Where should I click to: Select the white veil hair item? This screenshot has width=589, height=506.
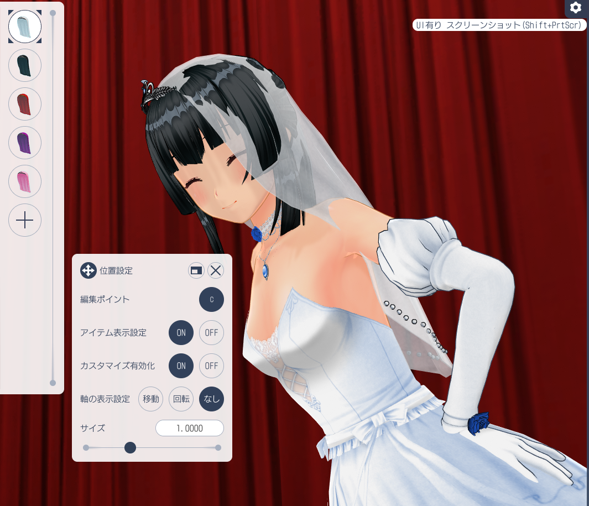click(x=25, y=27)
